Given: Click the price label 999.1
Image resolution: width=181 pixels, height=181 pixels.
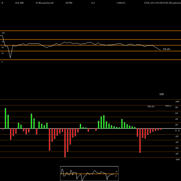Looking at the screenshot, I should click(x=168, y=106).
